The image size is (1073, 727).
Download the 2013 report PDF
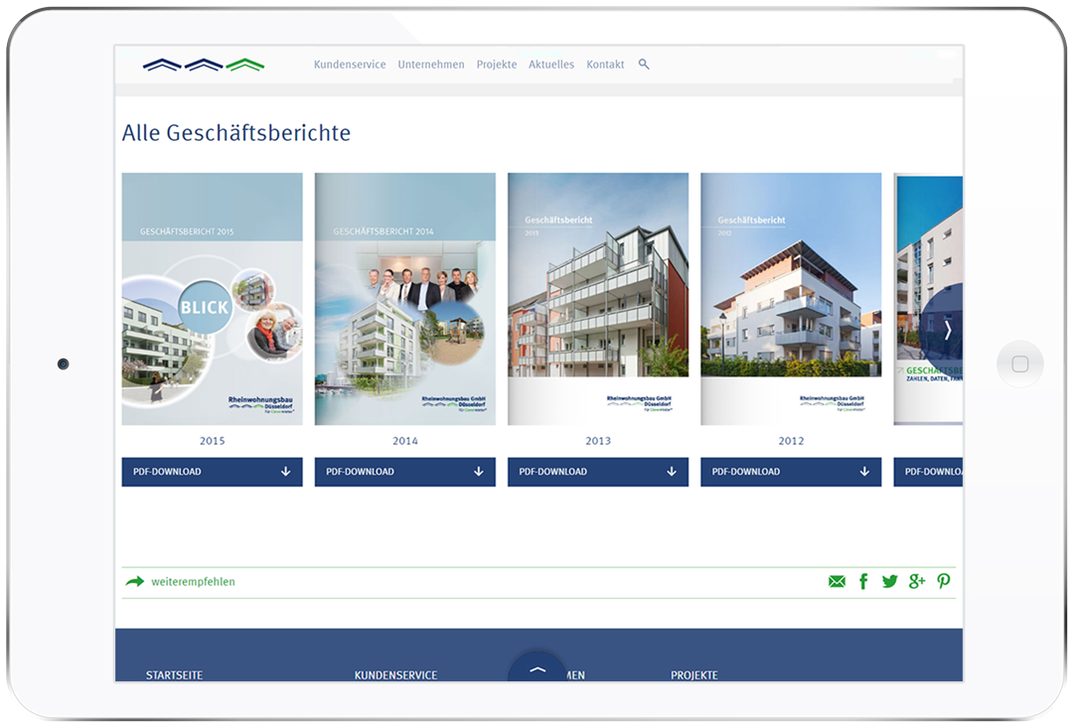tap(598, 472)
